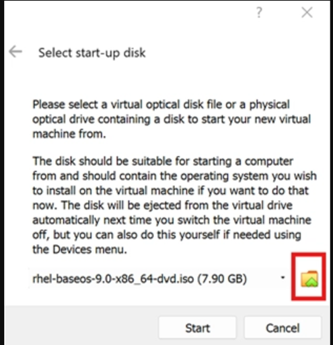The image size is (333, 345).
Task: Open help via the question mark icon
Action: click(x=259, y=12)
